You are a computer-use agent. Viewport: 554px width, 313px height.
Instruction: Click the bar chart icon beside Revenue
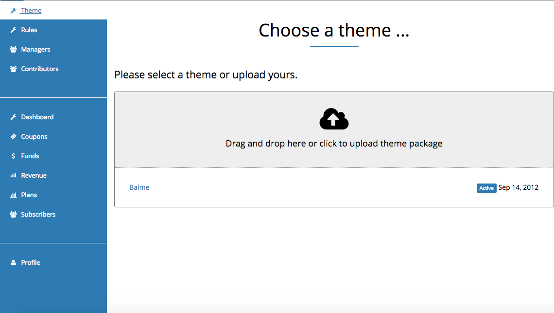14,176
